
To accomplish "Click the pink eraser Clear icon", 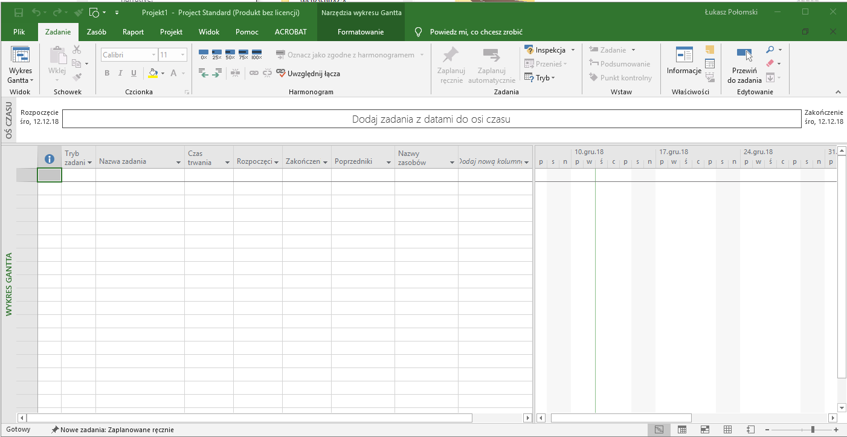I will tap(770, 63).
